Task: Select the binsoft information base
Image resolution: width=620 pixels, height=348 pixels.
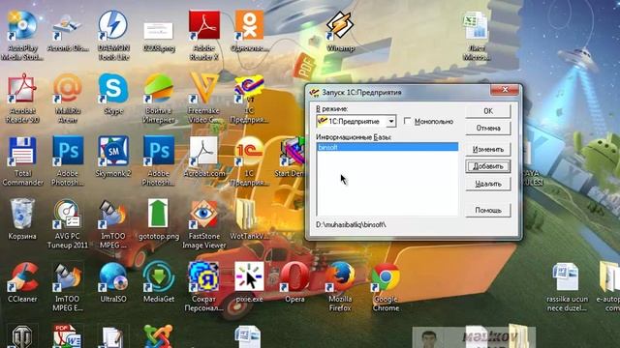Action: [387, 147]
